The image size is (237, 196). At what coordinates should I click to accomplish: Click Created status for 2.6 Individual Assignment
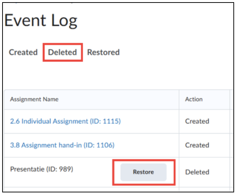[x=197, y=121]
